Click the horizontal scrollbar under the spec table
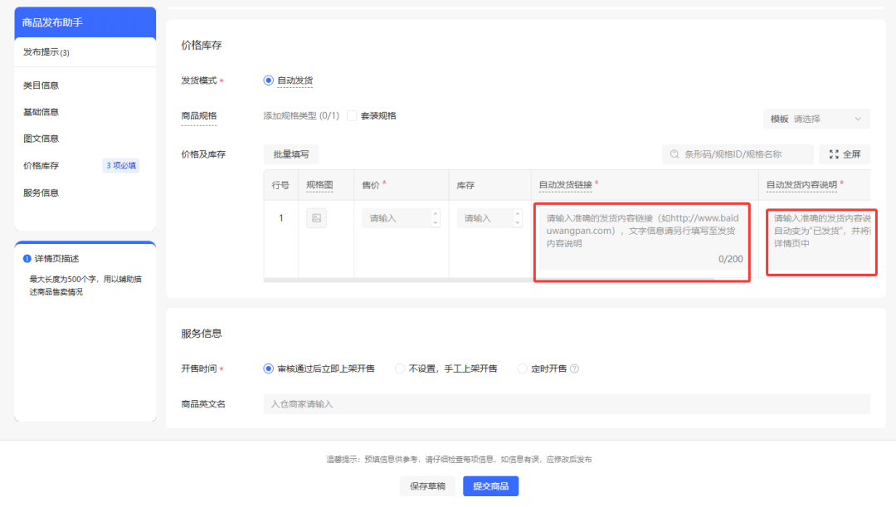 pos(489,280)
